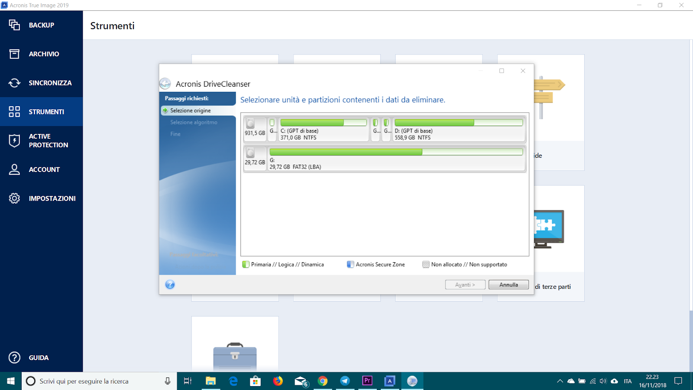693x390 pixels.
Task: Show hidden tray icons chevron
Action: [560, 381]
